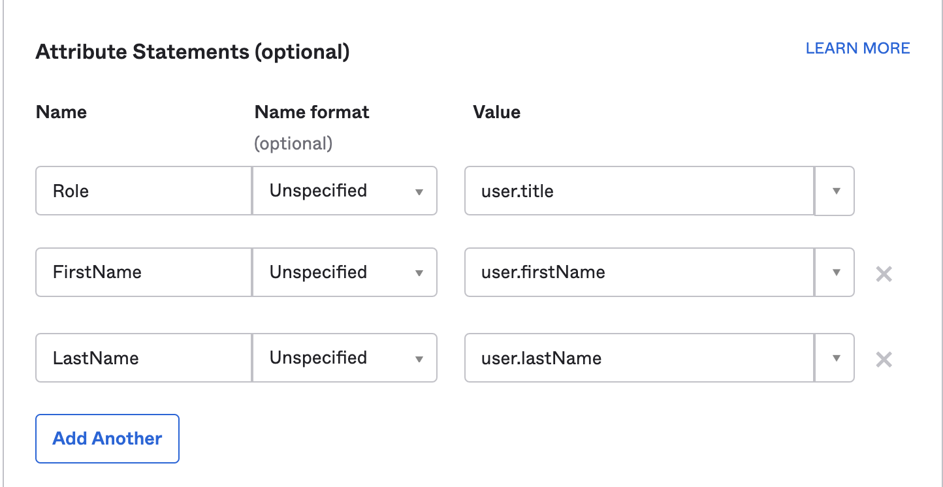
Task: Click the Add Another button
Action: (107, 439)
